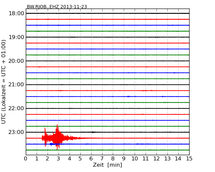Image resolution: width=215 pixels, height=172 pixels.
Task: Click x-axis tick label 13
Action: 167,159
